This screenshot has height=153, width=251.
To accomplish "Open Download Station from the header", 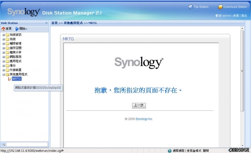I will [x=233, y=7].
